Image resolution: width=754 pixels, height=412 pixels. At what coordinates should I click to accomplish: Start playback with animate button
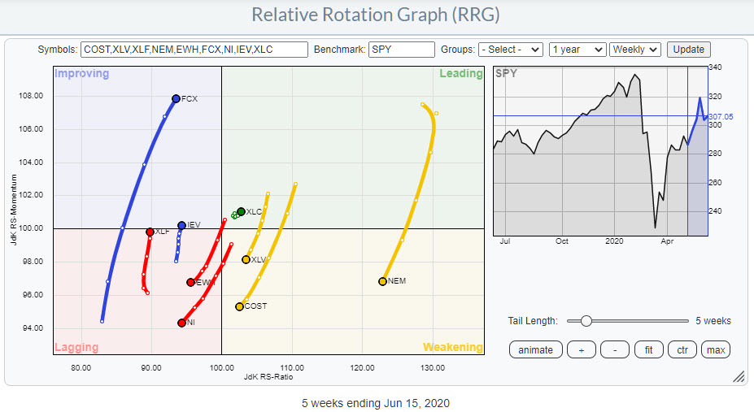click(535, 350)
